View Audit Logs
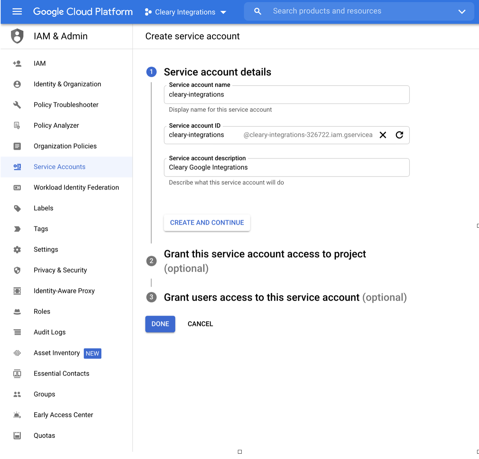Image resolution: width=479 pixels, height=459 pixels. coord(66,332)
